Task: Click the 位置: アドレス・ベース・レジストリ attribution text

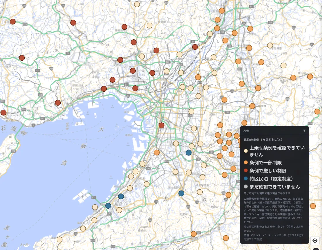Action: [273, 237]
